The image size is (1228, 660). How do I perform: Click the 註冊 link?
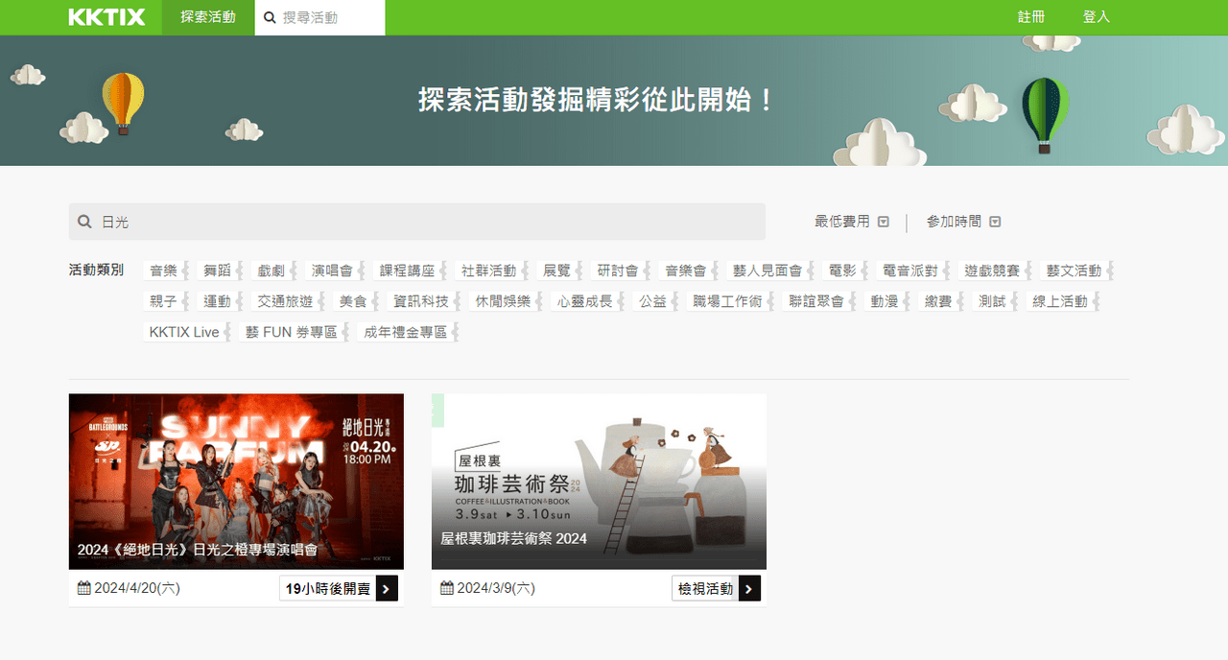[x=1030, y=16]
